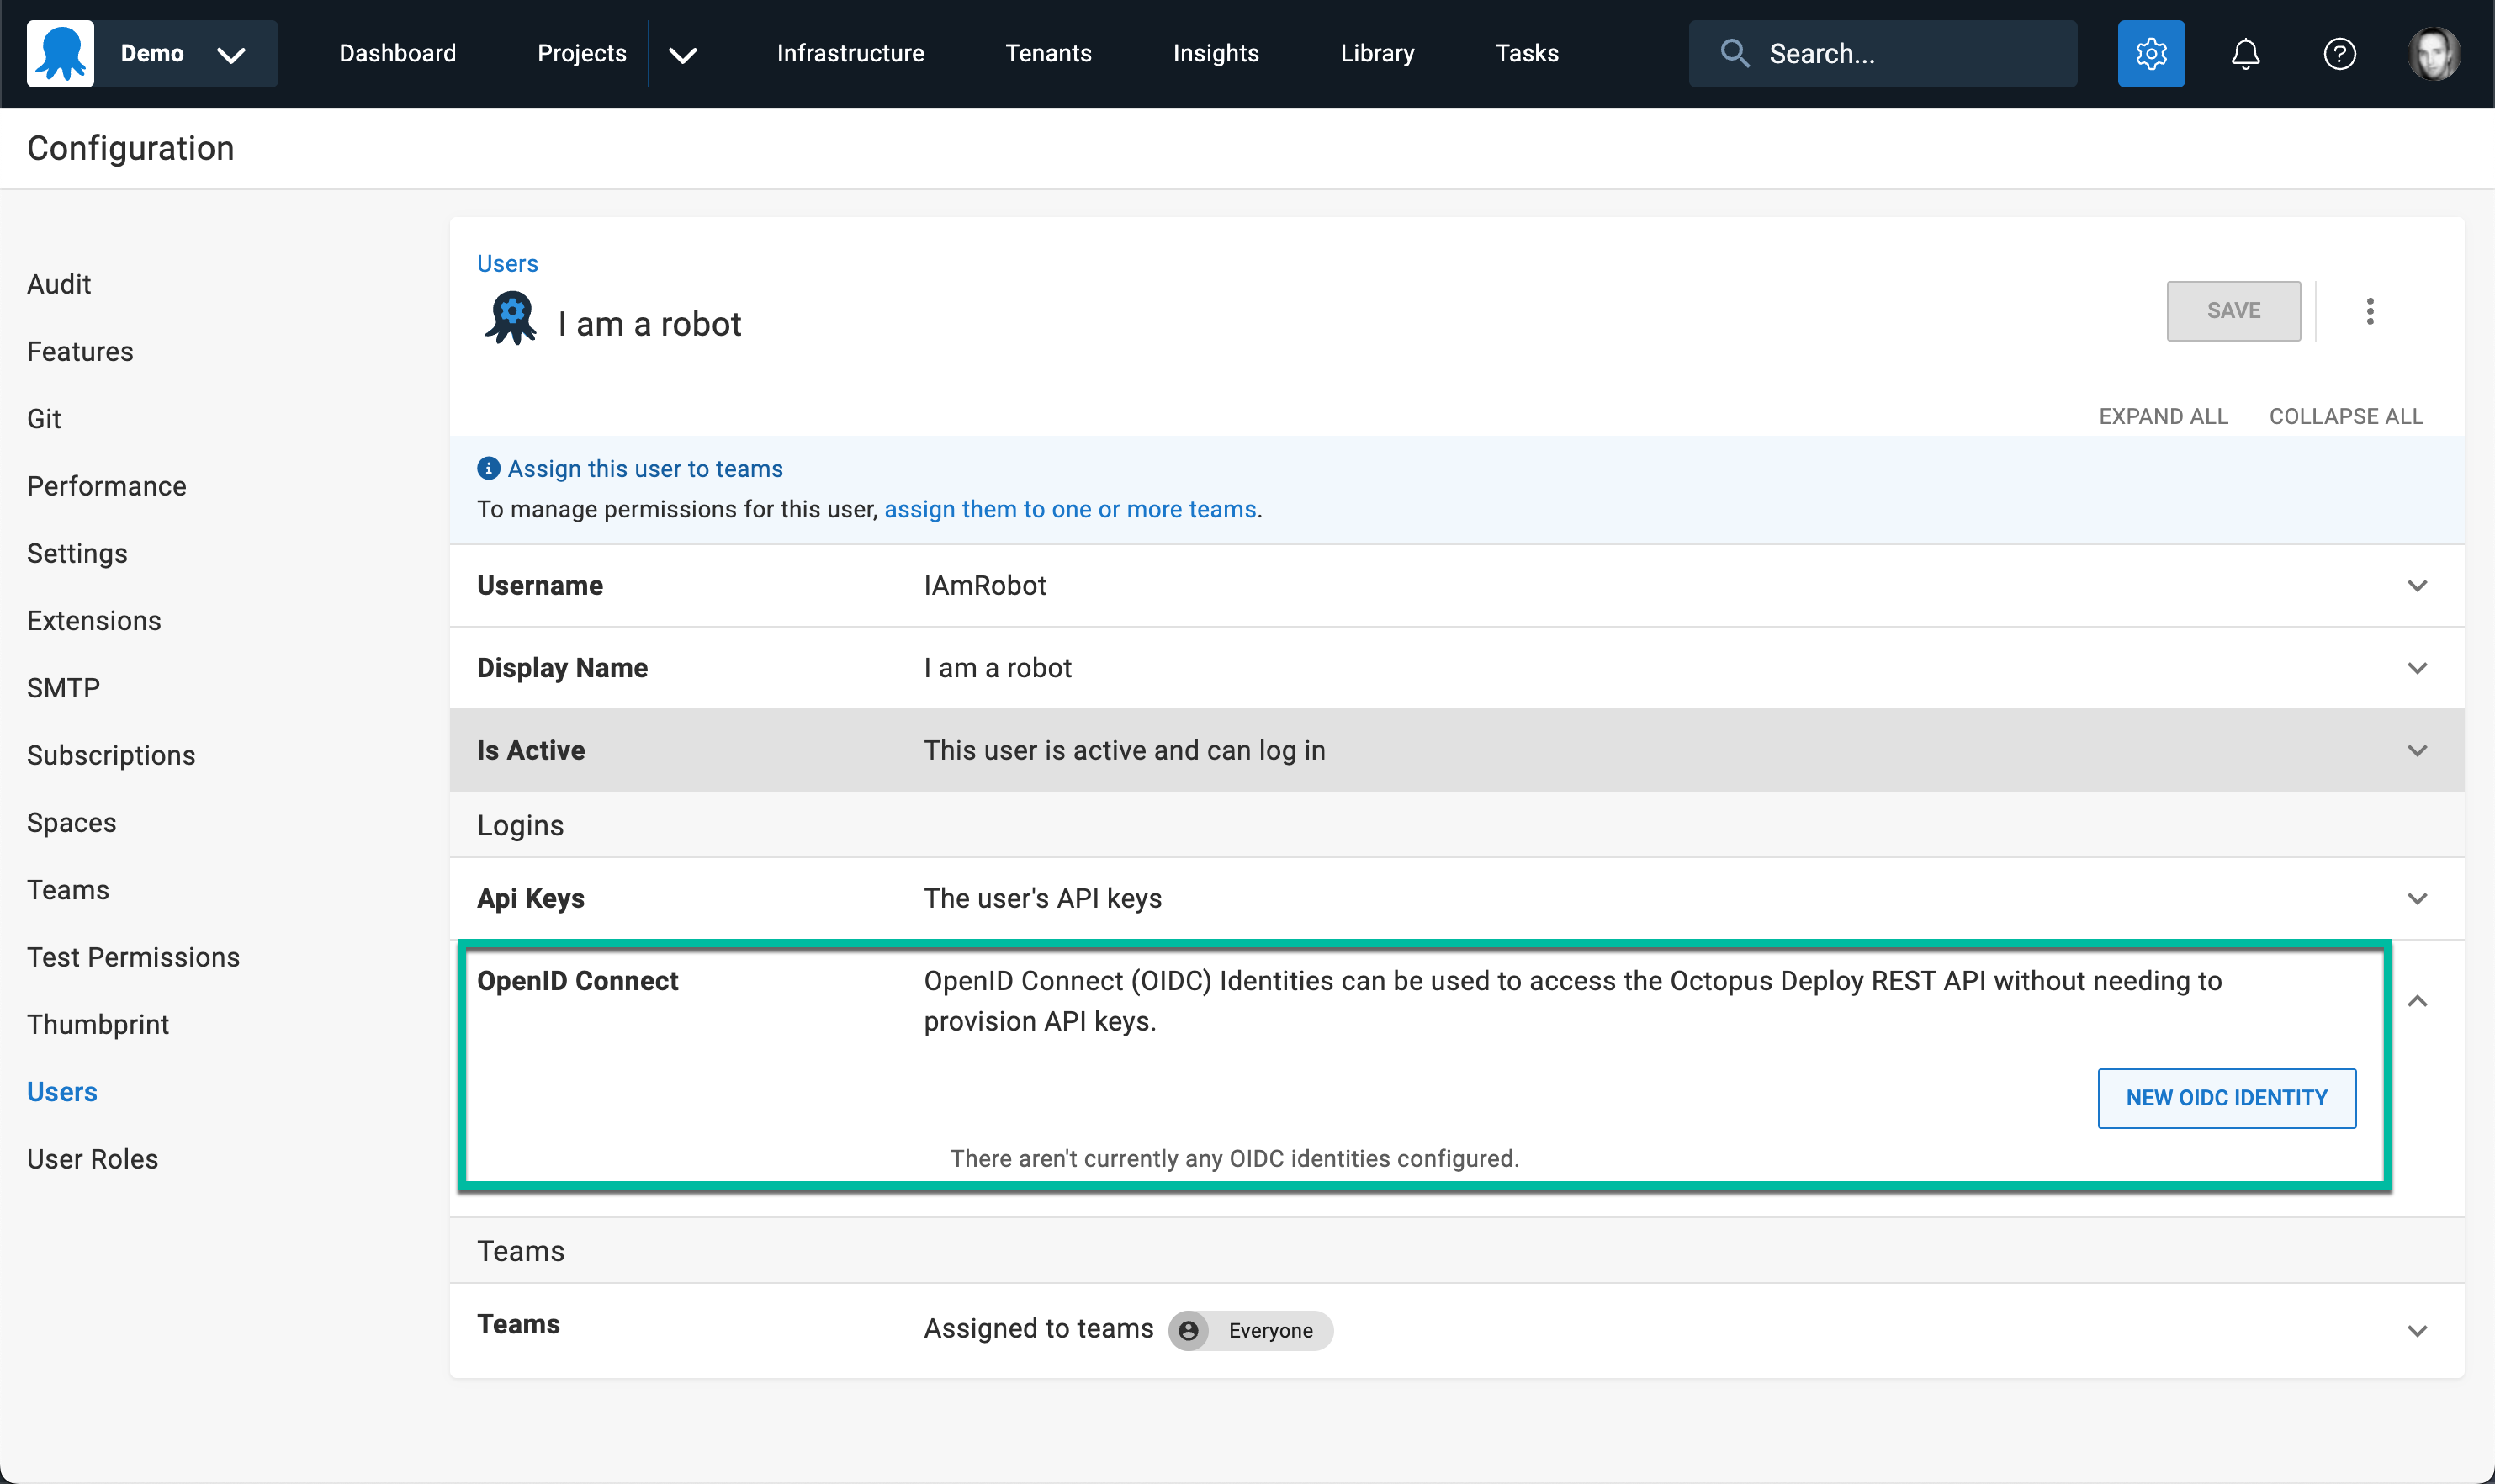Open the notifications bell
This screenshot has height=1484, width=2495.
(x=2244, y=53)
